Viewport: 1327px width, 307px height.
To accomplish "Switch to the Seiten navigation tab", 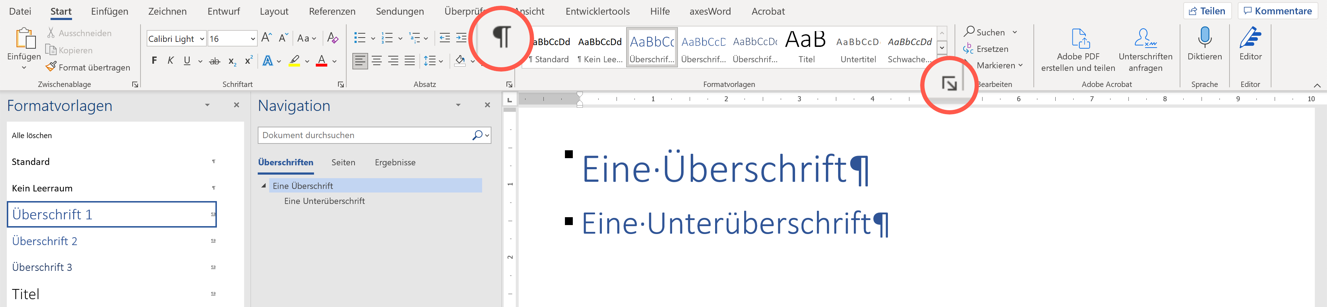I will coord(343,162).
